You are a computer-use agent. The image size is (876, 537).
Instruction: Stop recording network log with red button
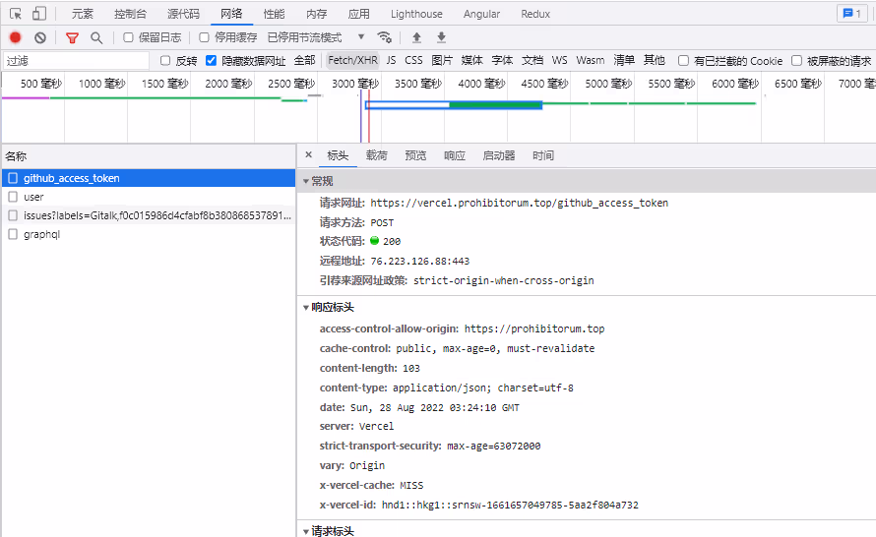pos(15,37)
